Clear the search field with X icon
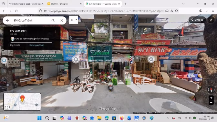The image size is (217, 122). click(62, 20)
